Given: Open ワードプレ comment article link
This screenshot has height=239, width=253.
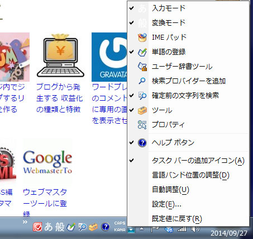Looking at the screenshot, I should [x=109, y=104].
